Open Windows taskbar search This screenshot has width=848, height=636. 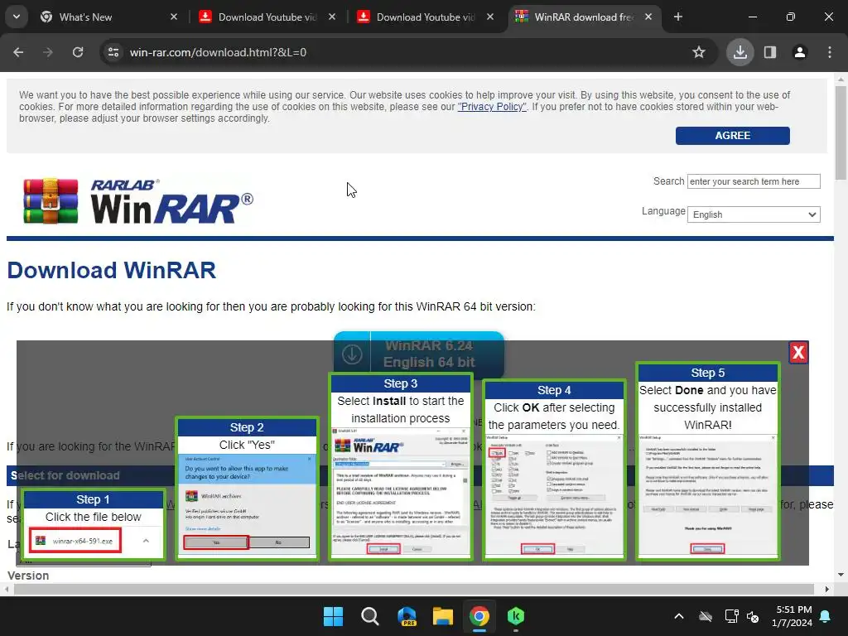370,616
